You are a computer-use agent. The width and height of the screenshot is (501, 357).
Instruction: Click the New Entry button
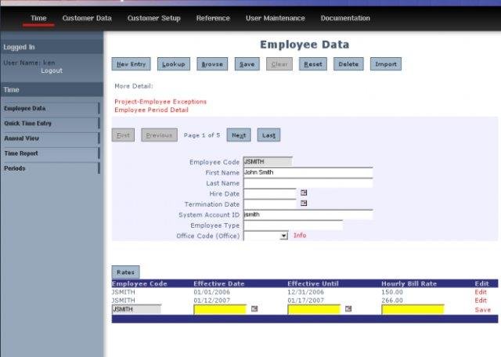pyautogui.click(x=132, y=64)
